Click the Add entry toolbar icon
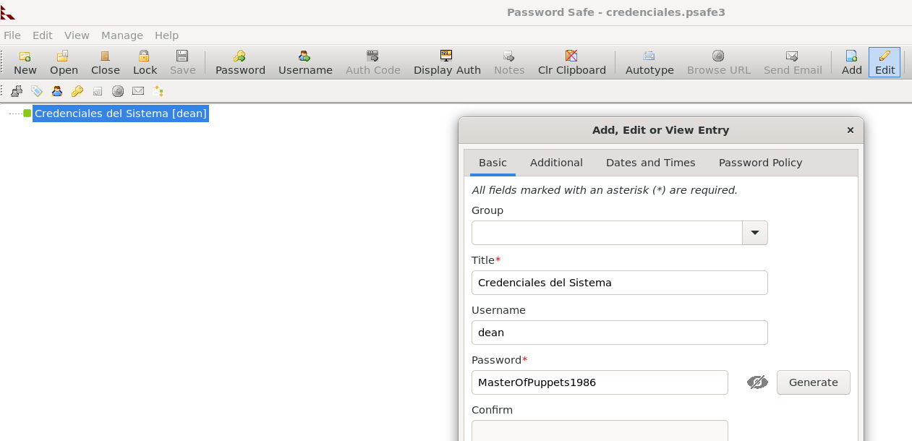 click(x=851, y=56)
